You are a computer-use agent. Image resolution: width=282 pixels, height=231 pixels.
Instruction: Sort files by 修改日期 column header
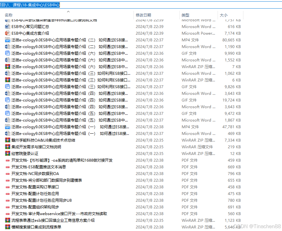coord(143,15)
